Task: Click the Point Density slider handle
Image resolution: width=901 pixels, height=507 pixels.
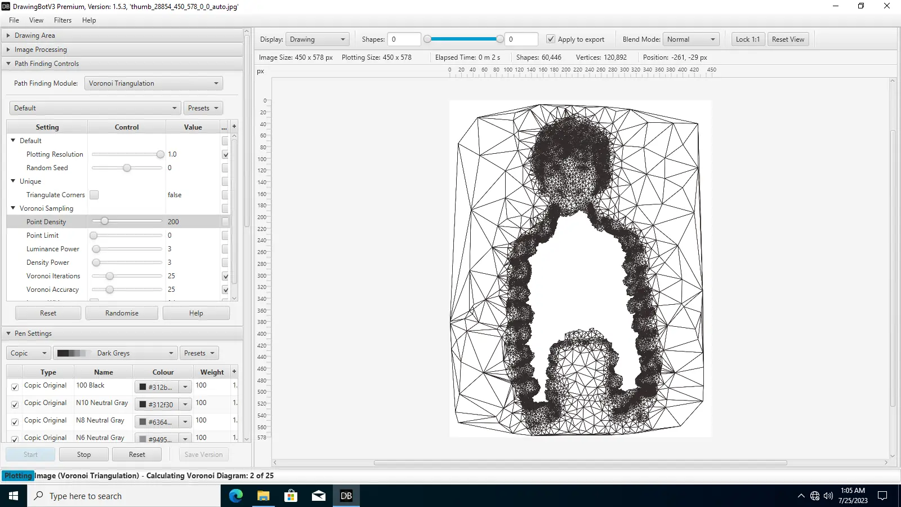Action: [104, 222]
